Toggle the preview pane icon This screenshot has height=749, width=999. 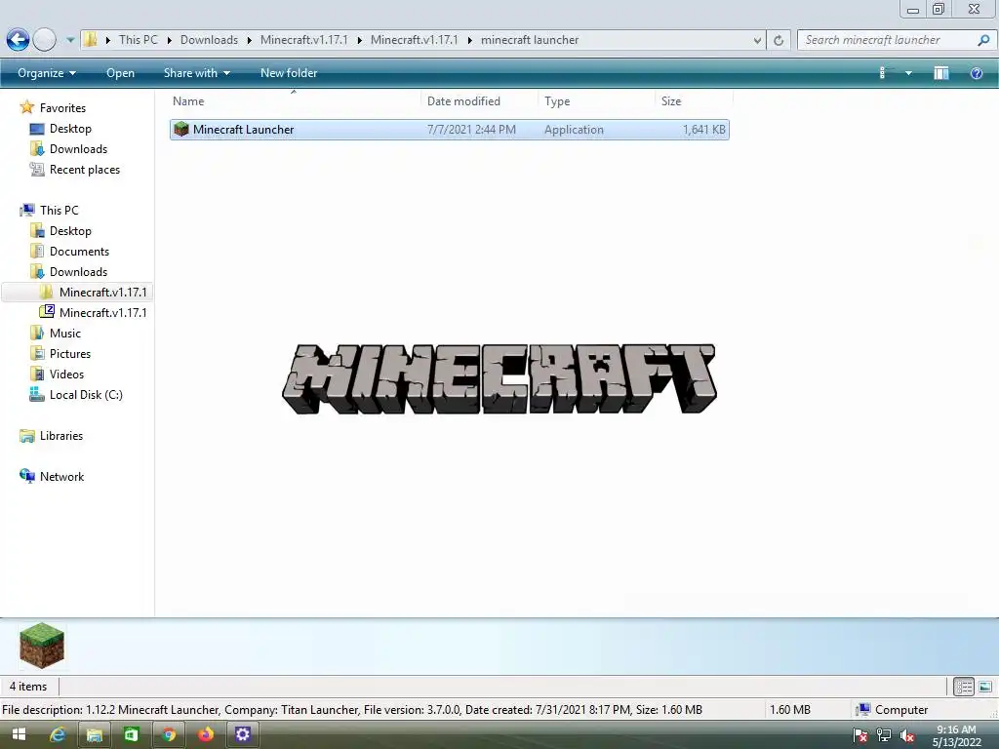click(941, 73)
